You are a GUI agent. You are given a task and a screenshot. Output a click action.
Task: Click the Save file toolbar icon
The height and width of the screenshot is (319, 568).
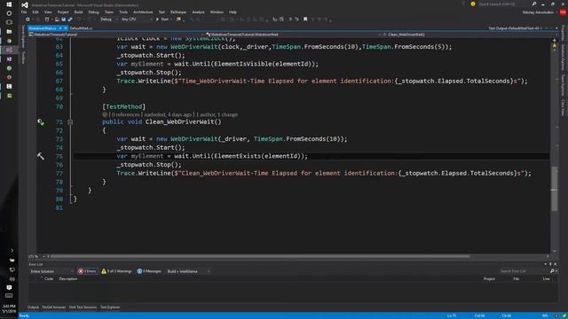pos(63,19)
